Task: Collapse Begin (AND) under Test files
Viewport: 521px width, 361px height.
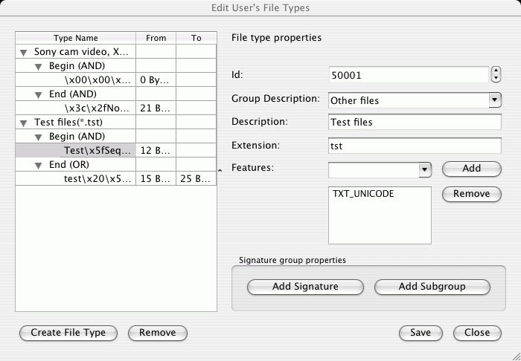Action: pyautogui.click(x=38, y=137)
